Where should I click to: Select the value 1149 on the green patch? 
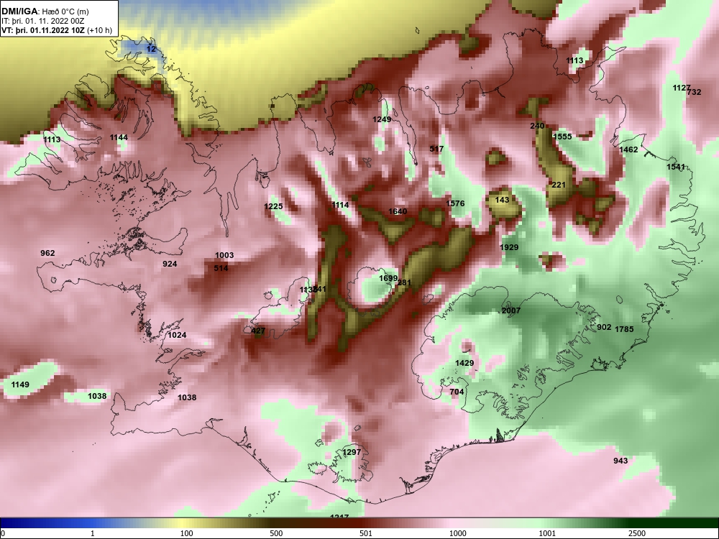20,384
